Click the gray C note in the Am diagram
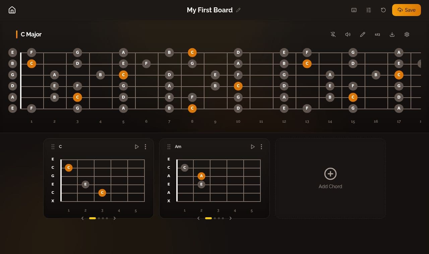The image size is (429, 254). coord(185,167)
